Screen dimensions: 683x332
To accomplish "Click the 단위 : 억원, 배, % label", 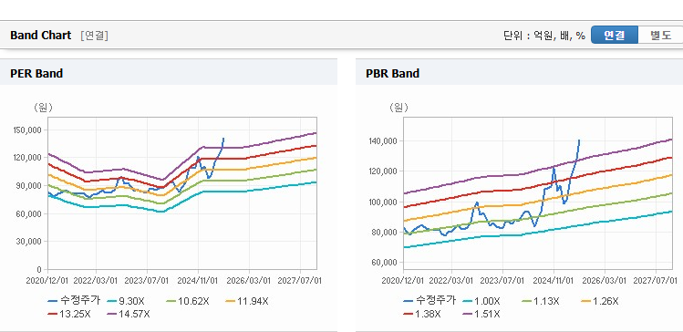I will [544, 36].
